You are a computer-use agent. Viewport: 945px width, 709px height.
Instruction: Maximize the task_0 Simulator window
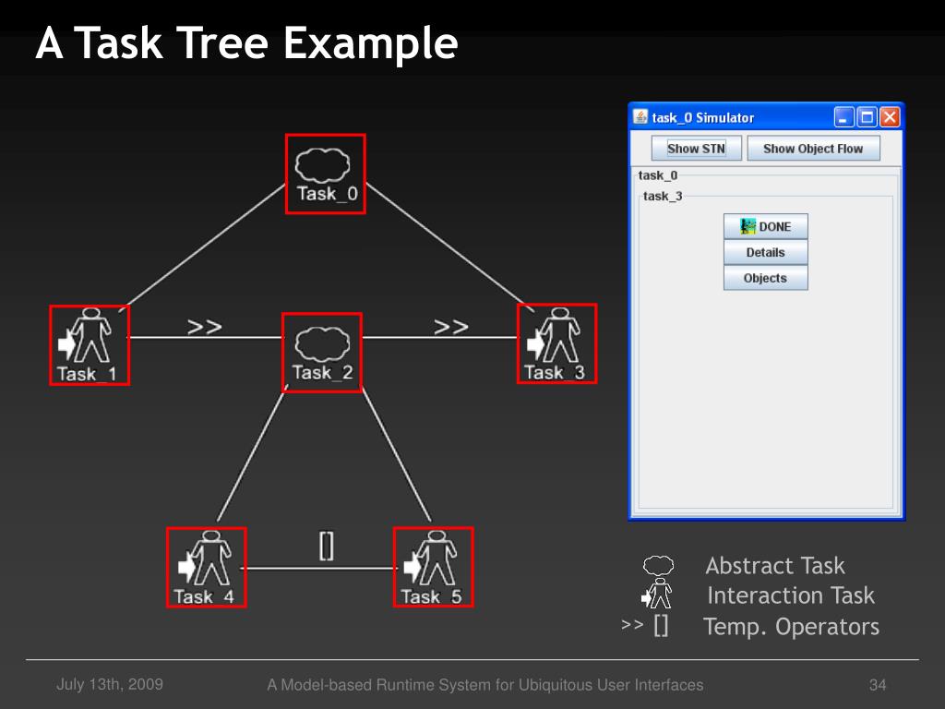click(x=867, y=117)
